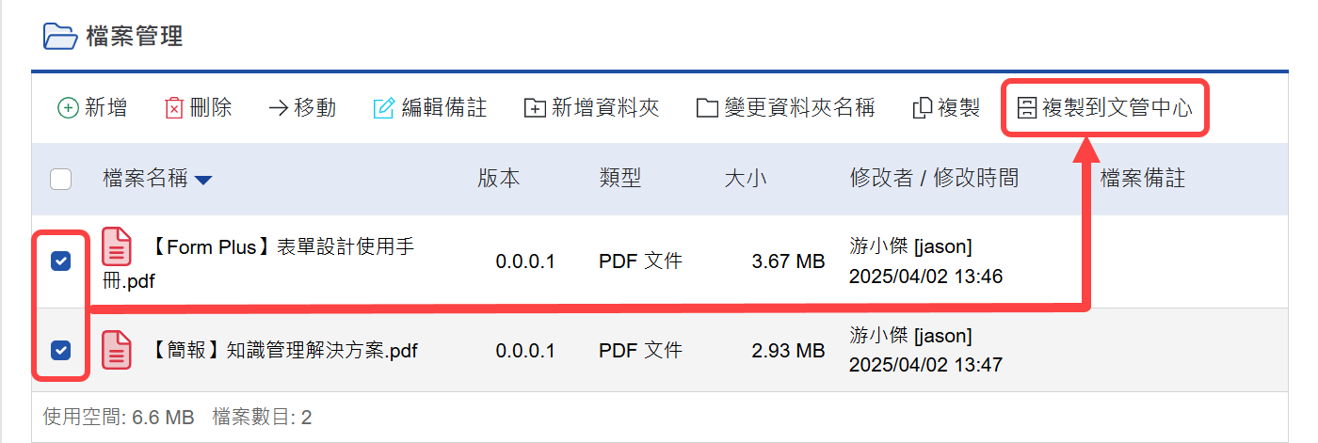Viewport: 1318px width, 443px height.
Task: Click the 編輯備註 toolbar label
Action: (x=444, y=108)
